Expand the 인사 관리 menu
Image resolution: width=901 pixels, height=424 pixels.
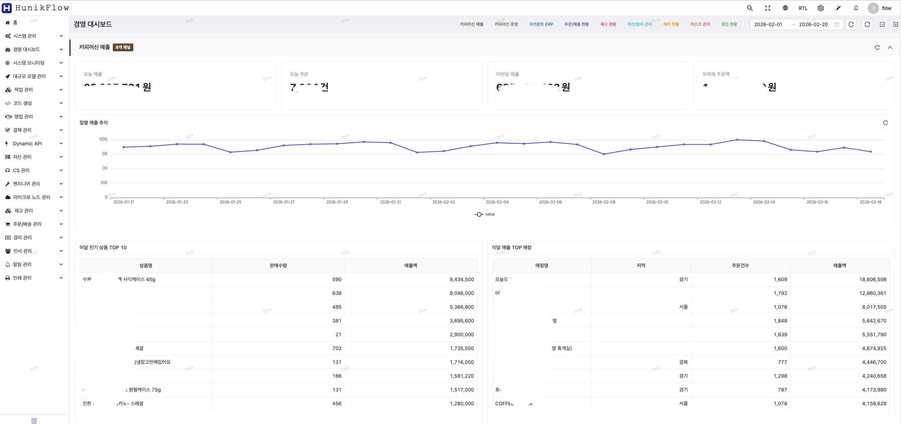tap(35, 251)
